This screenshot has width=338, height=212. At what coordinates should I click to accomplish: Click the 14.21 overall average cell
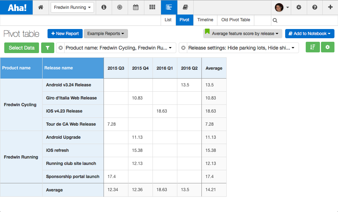pos(214,190)
